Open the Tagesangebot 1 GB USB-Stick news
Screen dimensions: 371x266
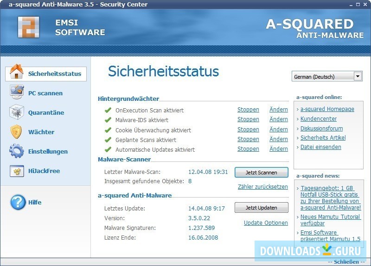click(331, 198)
